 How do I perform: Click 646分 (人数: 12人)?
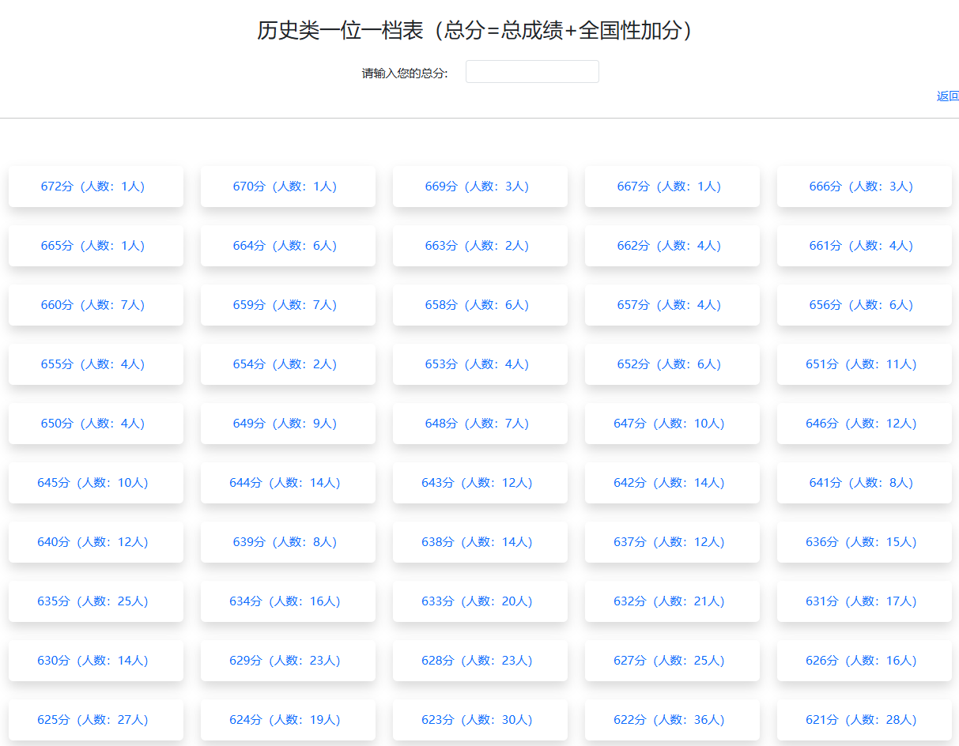[x=864, y=424]
